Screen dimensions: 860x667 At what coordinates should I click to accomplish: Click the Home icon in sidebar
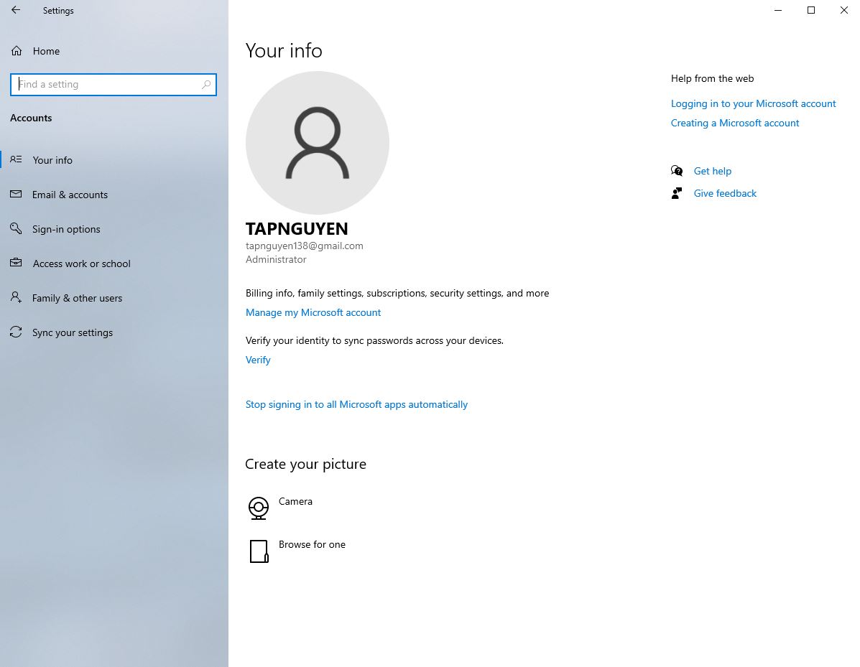(x=16, y=51)
